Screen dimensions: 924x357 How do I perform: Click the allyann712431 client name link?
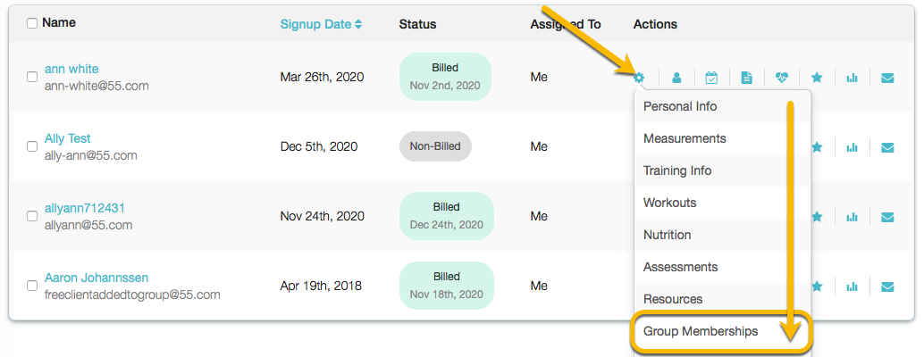(x=85, y=208)
